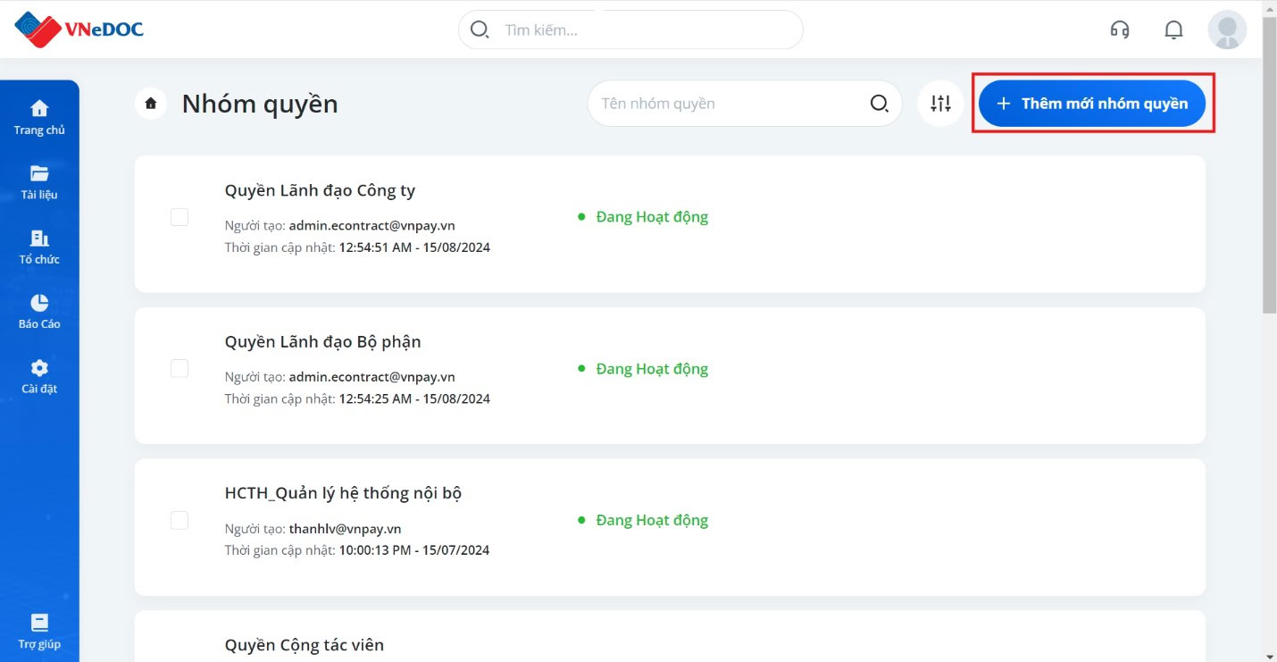Open Trợ giúp in sidebar
The height and width of the screenshot is (662, 1277).
click(39, 633)
